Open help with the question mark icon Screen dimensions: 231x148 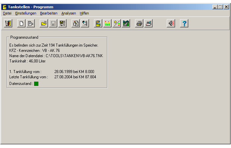[x=184, y=23]
